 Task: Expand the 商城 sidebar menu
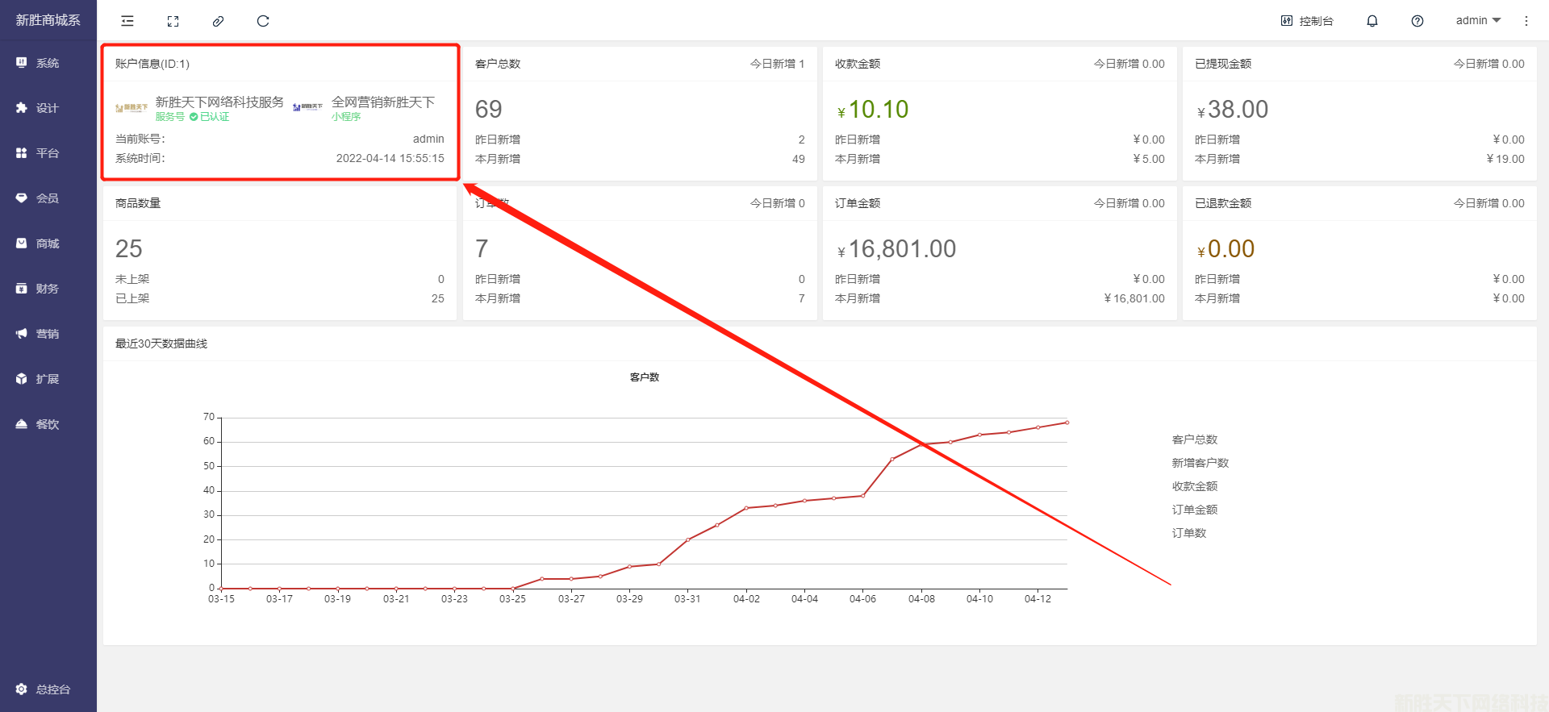tap(47, 244)
